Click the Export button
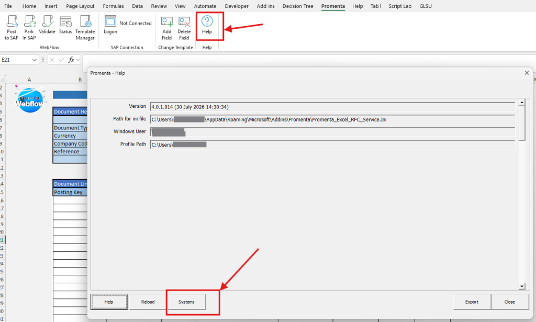The height and width of the screenshot is (322, 536). click(472, 302)
